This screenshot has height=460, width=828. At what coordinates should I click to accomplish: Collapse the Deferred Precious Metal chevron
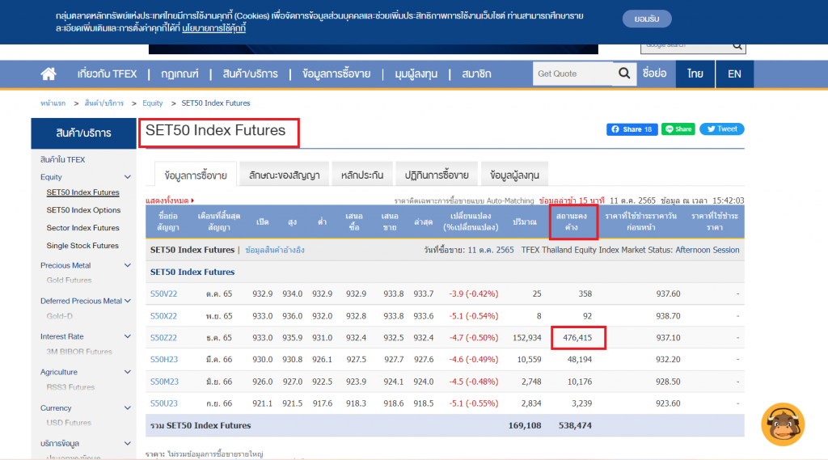pos(127,301)
